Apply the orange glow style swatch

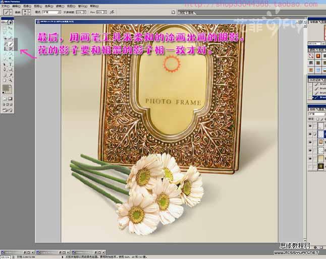click(x=318, y=56)
